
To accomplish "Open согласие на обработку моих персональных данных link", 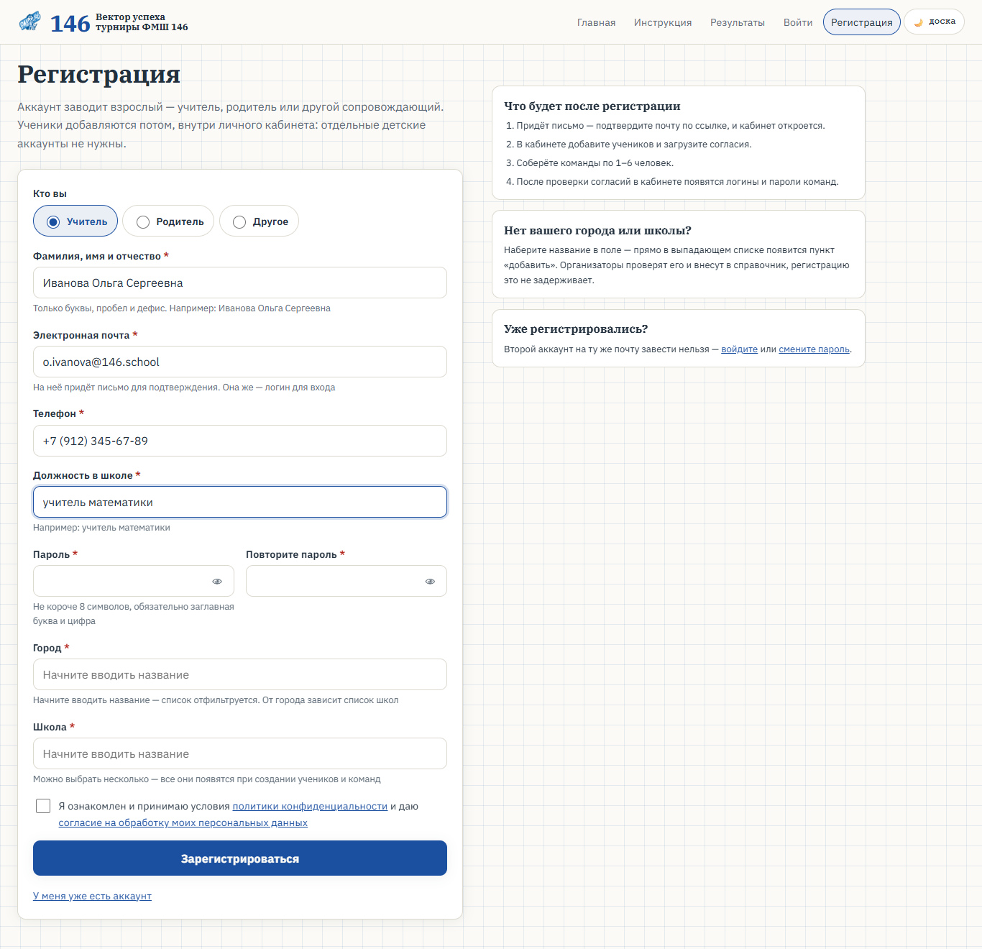I will click(x=183, y=823).
